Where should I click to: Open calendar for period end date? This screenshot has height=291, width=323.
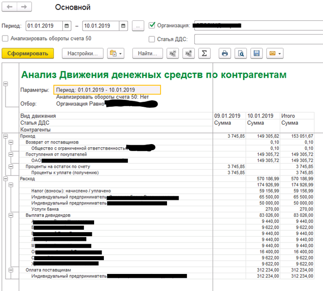point(123,26)
